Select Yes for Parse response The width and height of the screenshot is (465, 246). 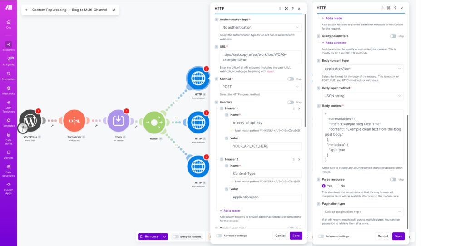pos(323,186)
